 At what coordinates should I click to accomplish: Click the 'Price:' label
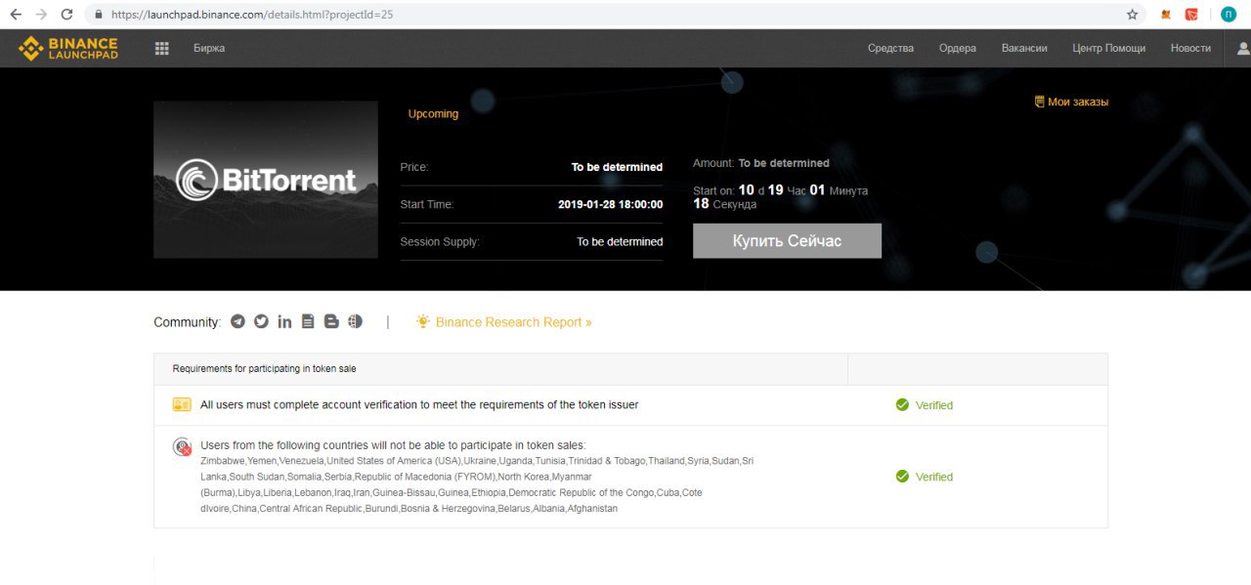point(414,167)
